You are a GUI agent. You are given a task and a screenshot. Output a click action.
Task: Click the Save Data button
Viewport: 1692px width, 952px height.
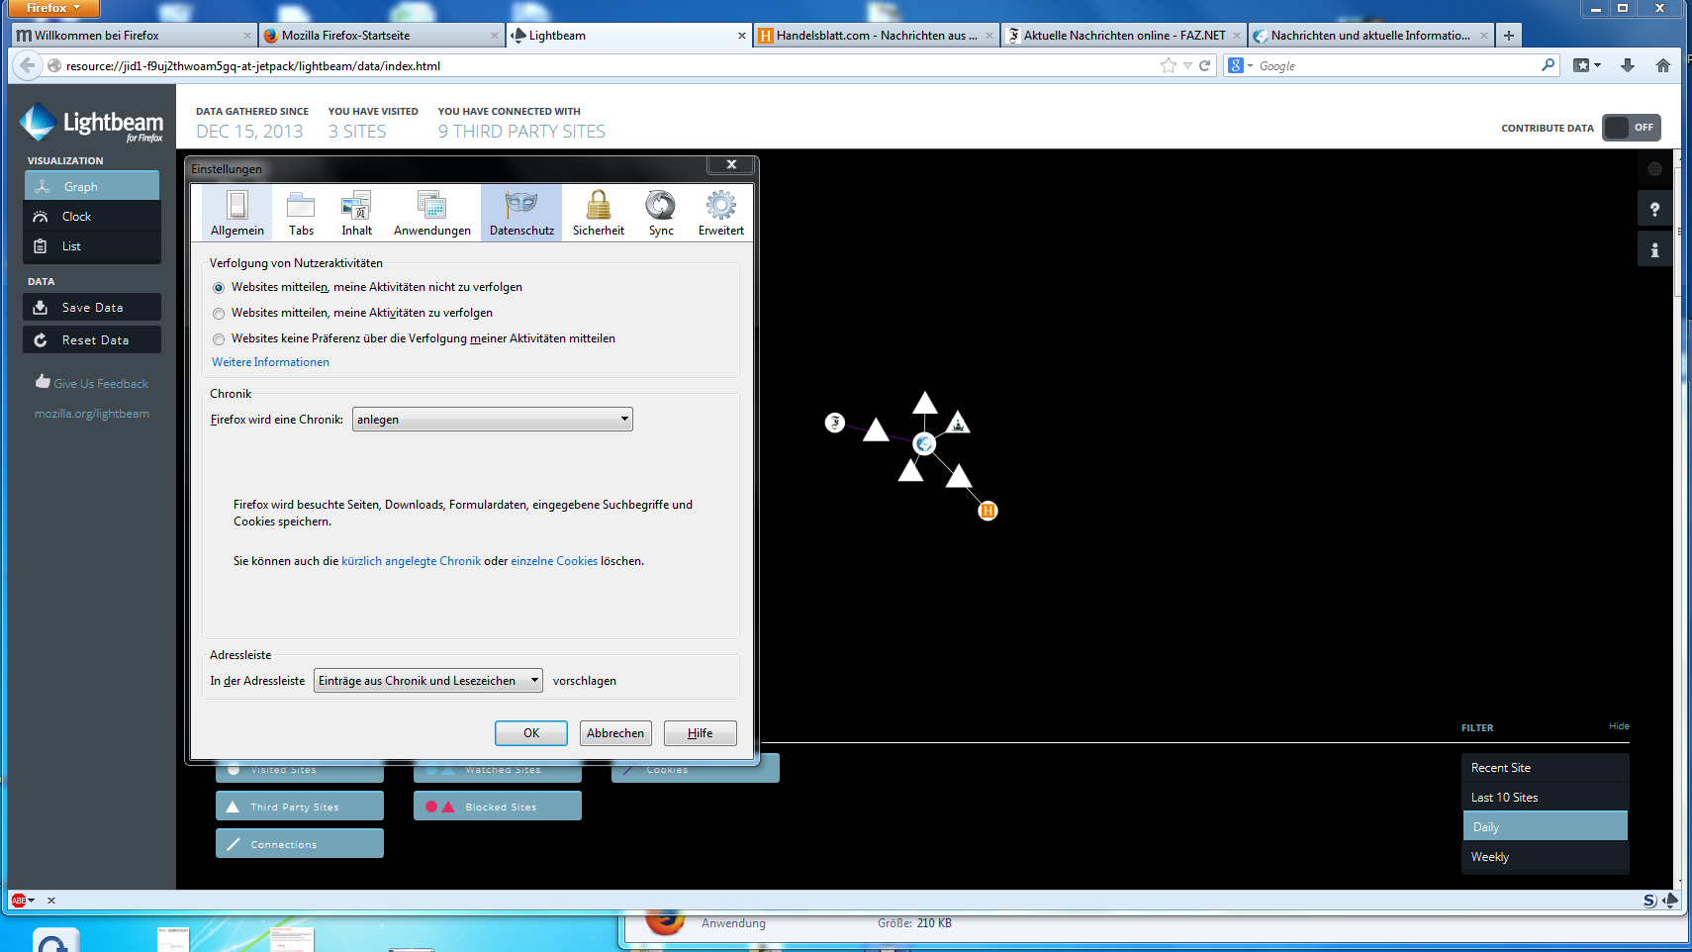tap(92, 308)
